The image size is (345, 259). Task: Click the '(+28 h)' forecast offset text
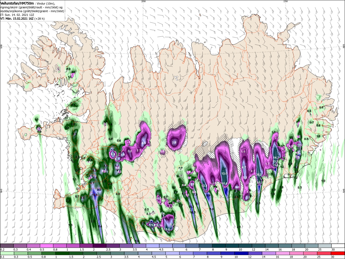[39, 19]
